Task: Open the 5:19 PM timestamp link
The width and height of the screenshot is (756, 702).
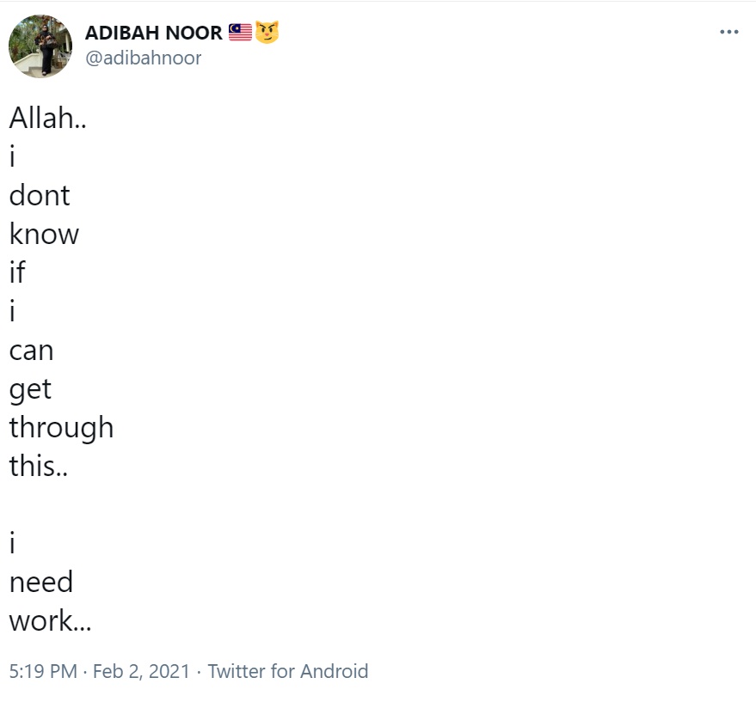Action: 43,671
